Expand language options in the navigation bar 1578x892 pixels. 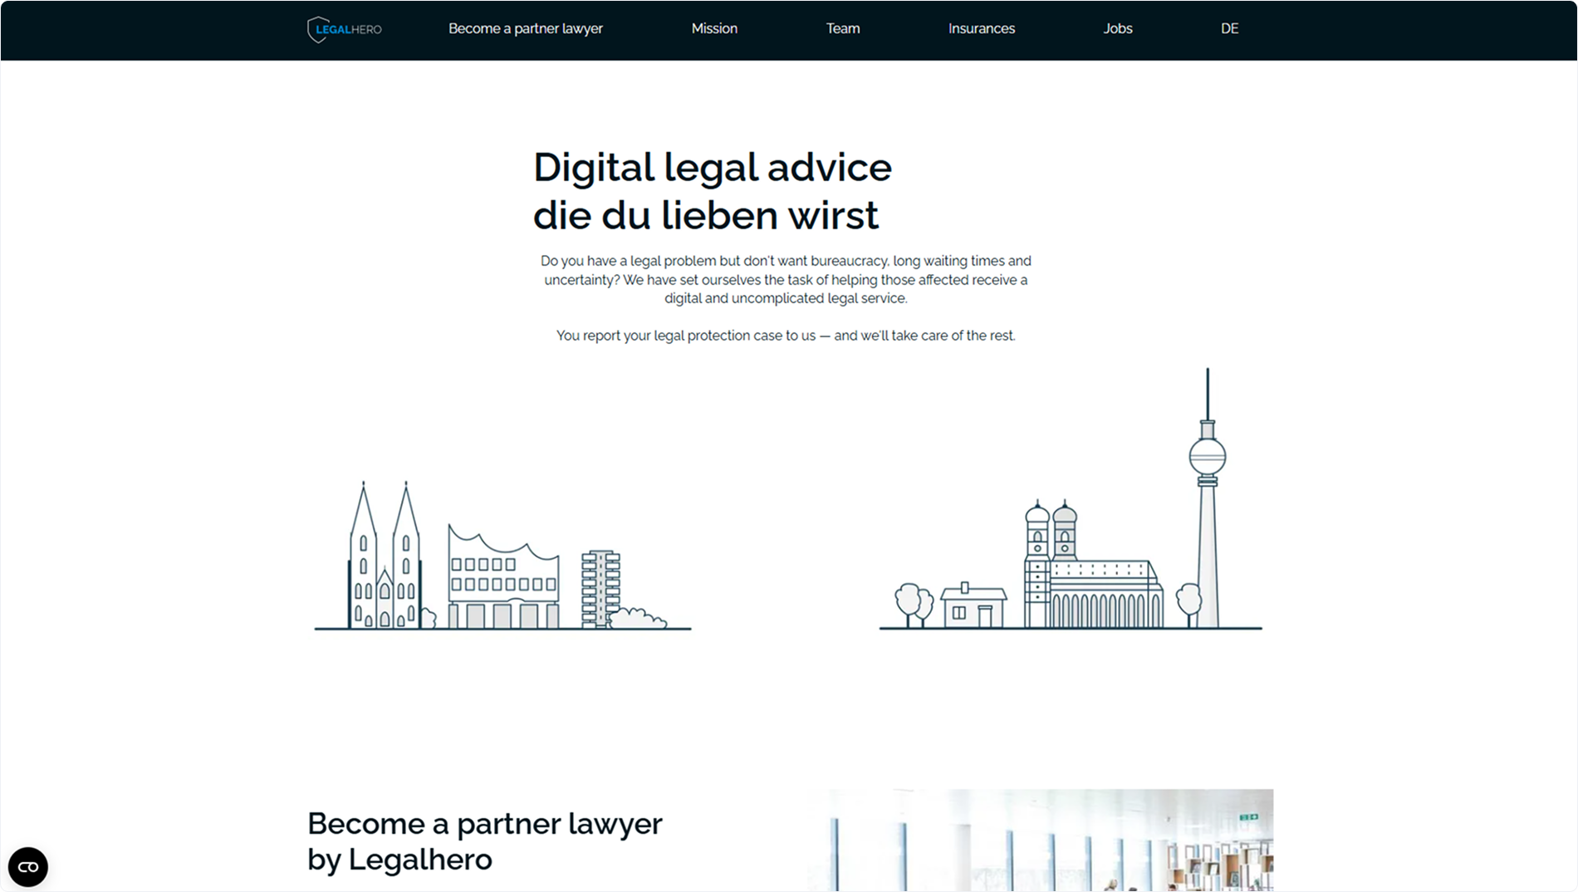pos(1228,28)
